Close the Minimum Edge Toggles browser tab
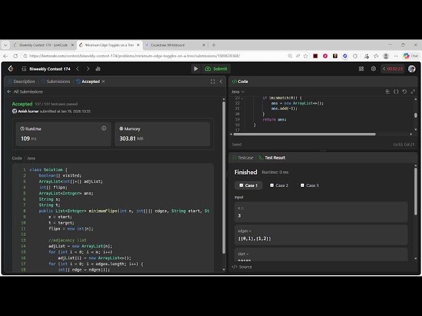This screenshot has height=316, width=422. (x=138, y=45)
